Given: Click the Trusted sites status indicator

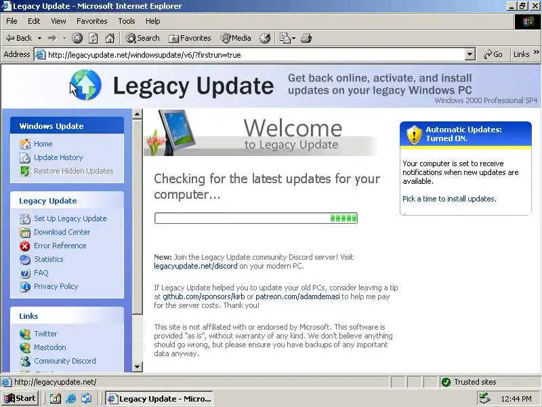Looking at the screenshot, I should pos(470,382).
